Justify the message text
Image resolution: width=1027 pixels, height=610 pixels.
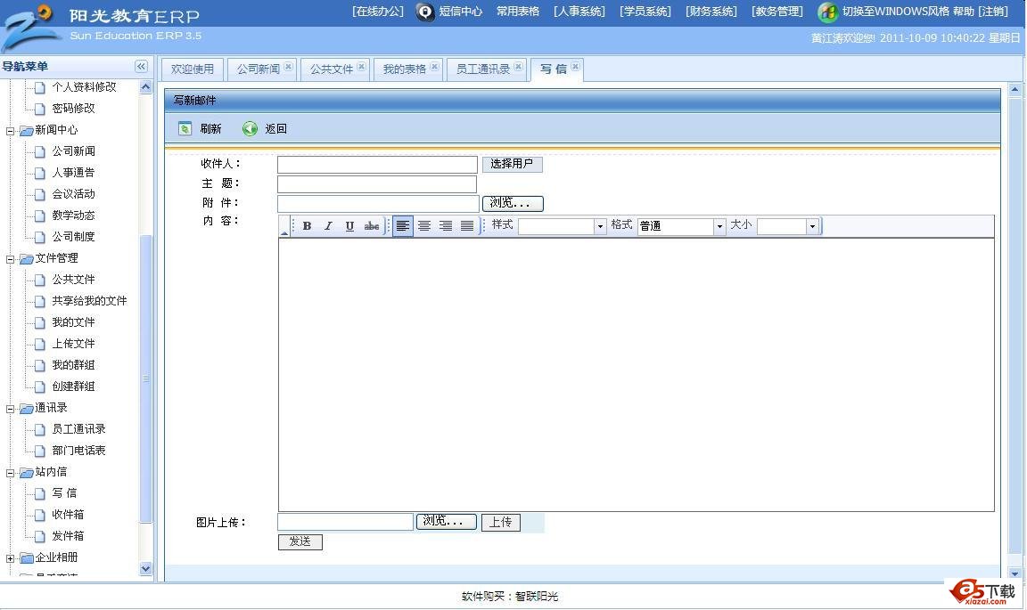pyautogui.click(x=467, y=226)
